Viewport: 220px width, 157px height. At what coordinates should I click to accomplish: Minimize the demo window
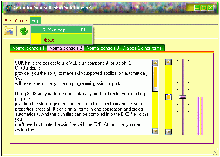197,8
